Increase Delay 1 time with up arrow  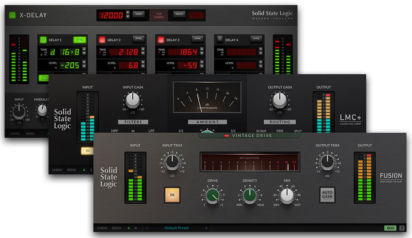[x=84, y=49]
